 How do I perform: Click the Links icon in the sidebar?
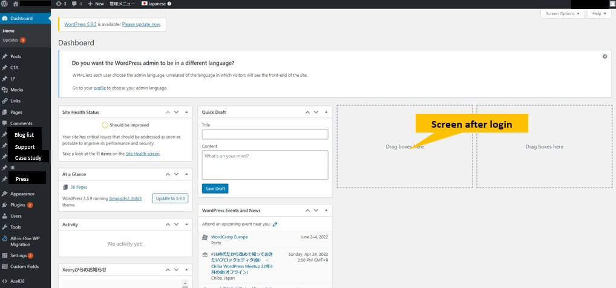click(x=5, y=101)
